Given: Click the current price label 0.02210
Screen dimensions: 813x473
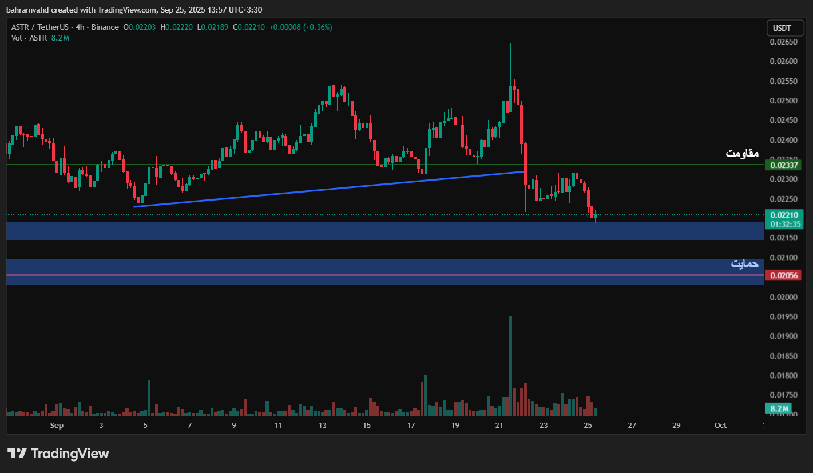Looking at the screenshot, I should coord(784,215).
